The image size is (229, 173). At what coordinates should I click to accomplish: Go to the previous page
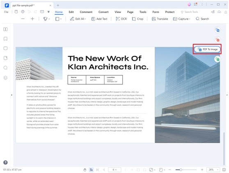(104, 170)
